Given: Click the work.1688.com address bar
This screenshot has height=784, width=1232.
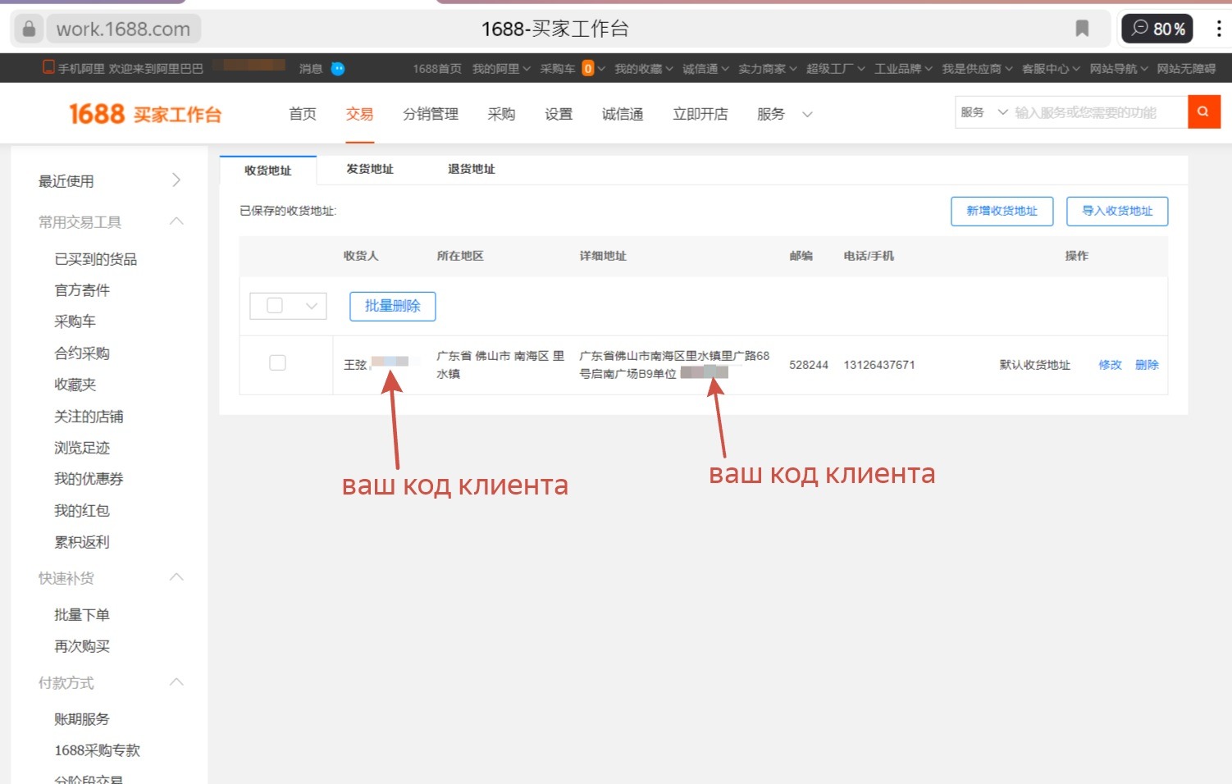Looking at the screenshot, I should [x=123, y=29].
